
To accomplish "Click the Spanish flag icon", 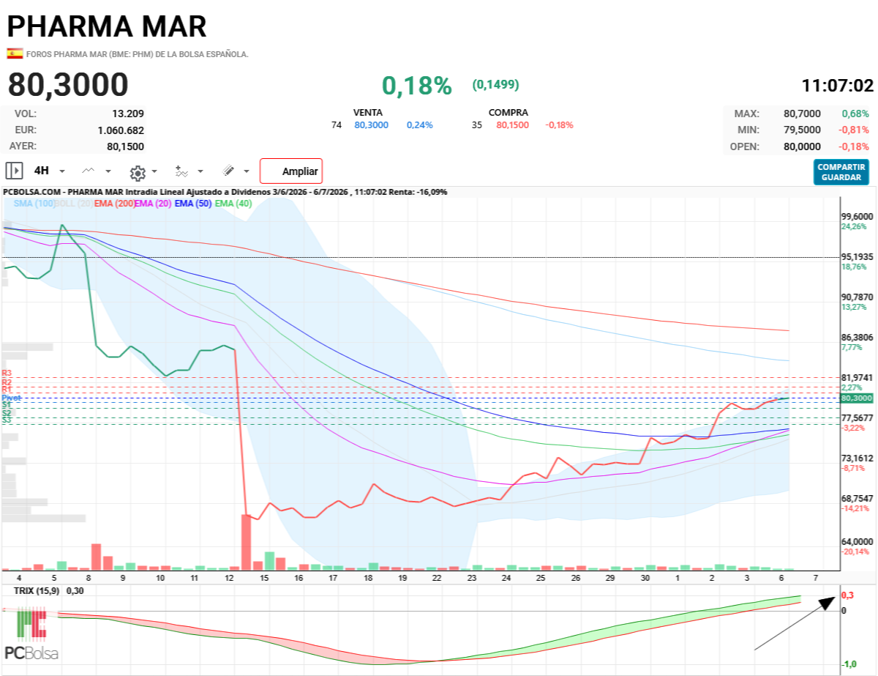I will (15, 53).
